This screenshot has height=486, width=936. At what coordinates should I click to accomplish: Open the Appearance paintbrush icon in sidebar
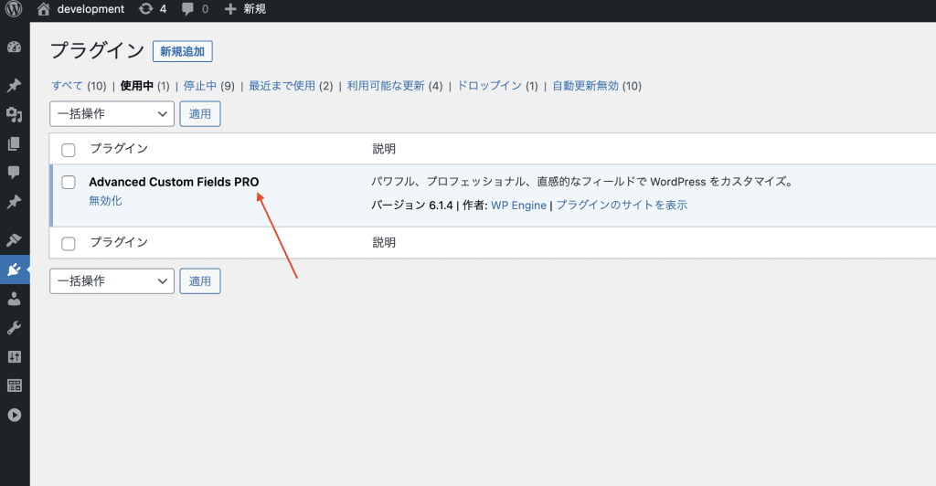click(15, 240)
